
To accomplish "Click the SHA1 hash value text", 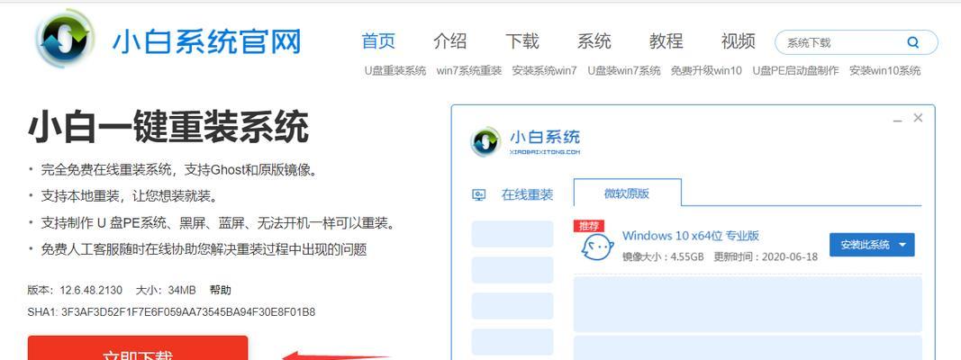I will 188,312.
